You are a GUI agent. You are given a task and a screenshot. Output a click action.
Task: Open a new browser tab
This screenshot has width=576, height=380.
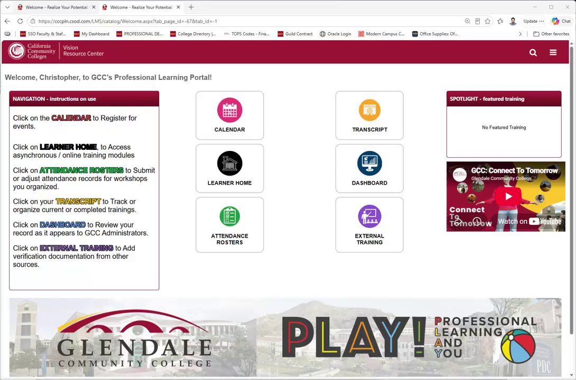click(x=191, y=7)
